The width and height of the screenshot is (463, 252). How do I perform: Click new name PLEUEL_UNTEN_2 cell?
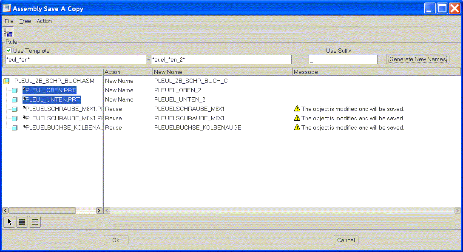(179, 100)
